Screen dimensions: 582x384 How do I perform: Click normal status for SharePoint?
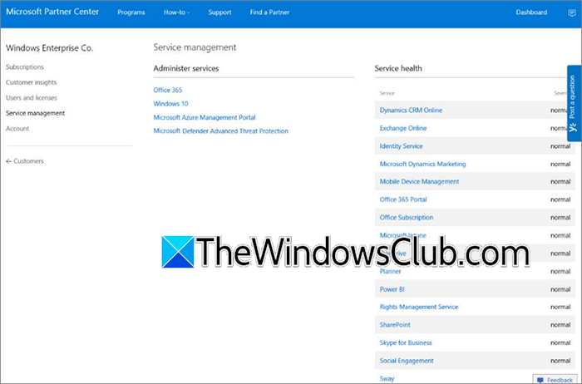(x=560, y=325)
